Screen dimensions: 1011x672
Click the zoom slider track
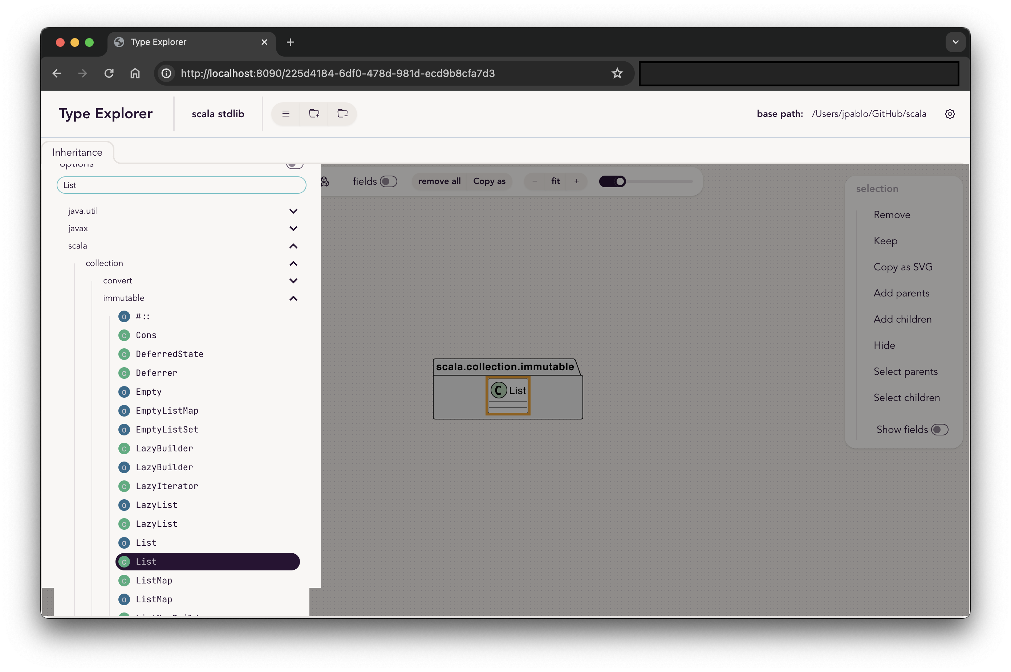point(661,181)
